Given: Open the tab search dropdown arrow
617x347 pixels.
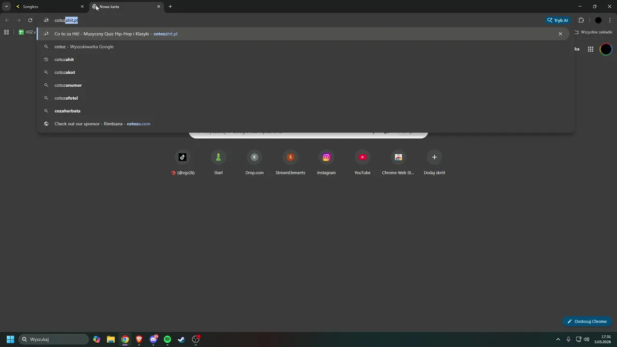Looking at the screenshot, I should pos(6,6).
